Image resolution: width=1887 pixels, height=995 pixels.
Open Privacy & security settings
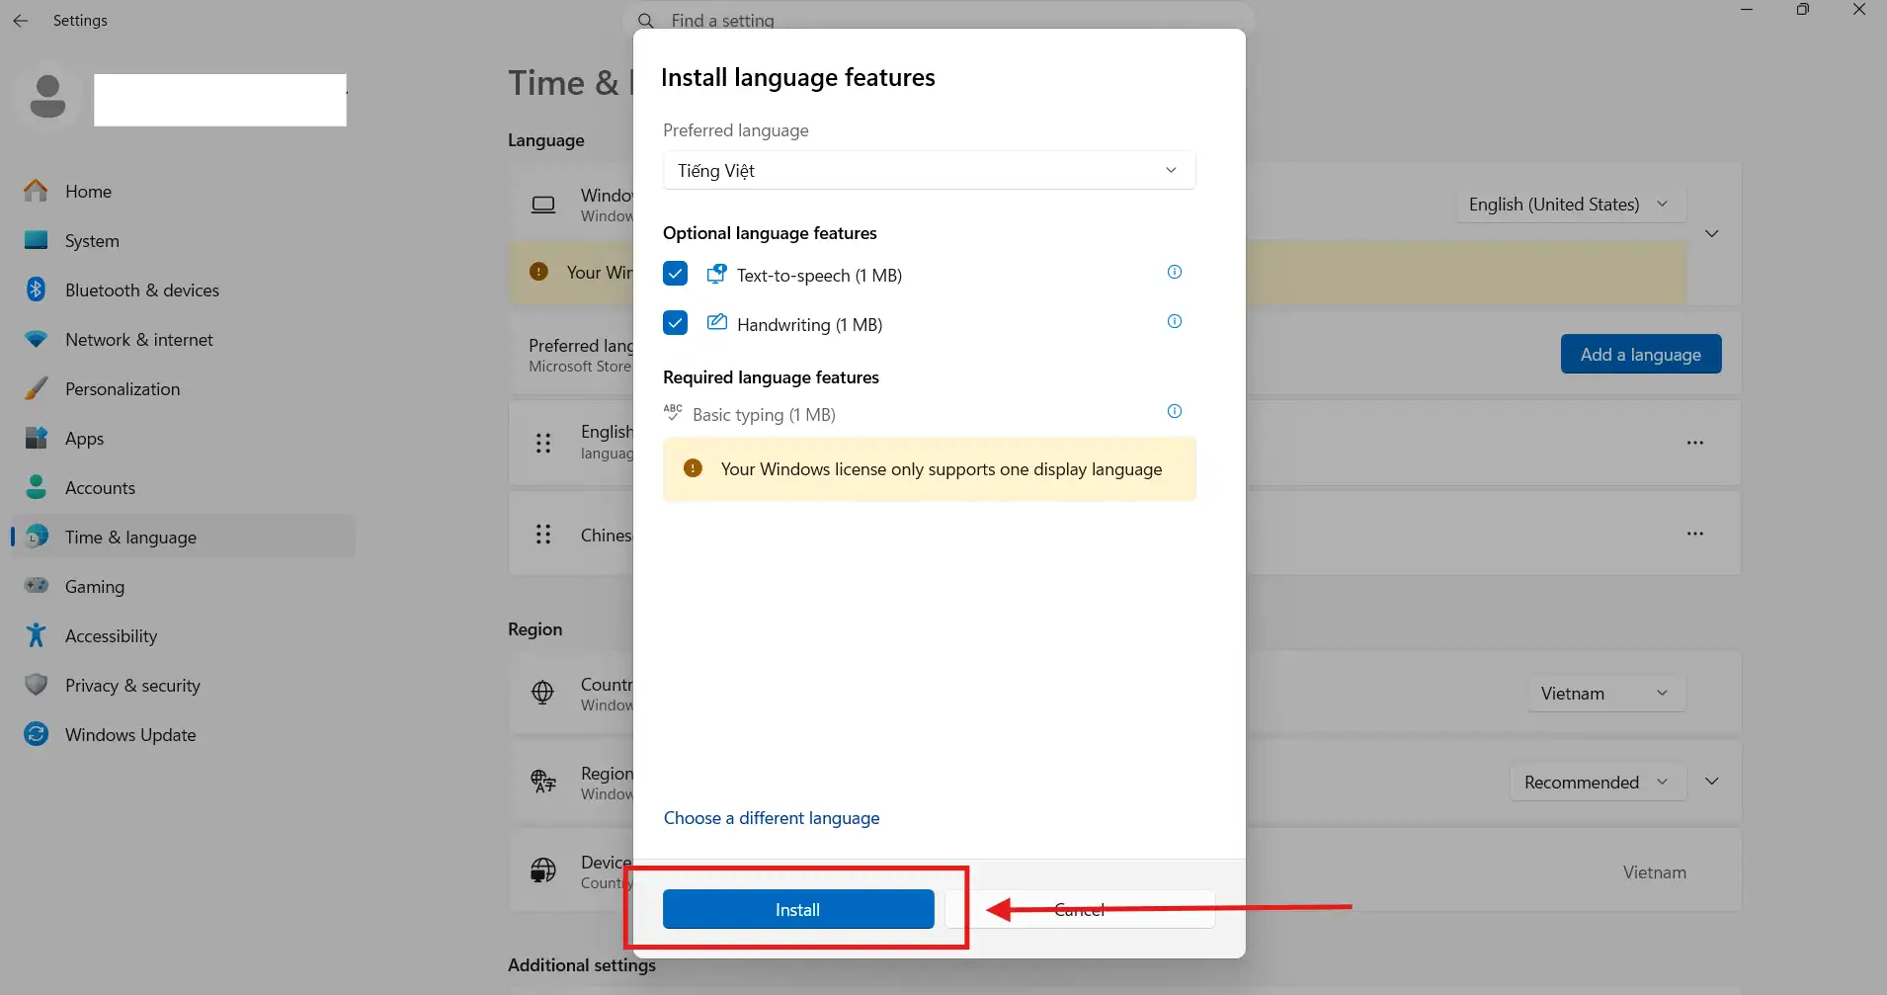tap(132, 686)
